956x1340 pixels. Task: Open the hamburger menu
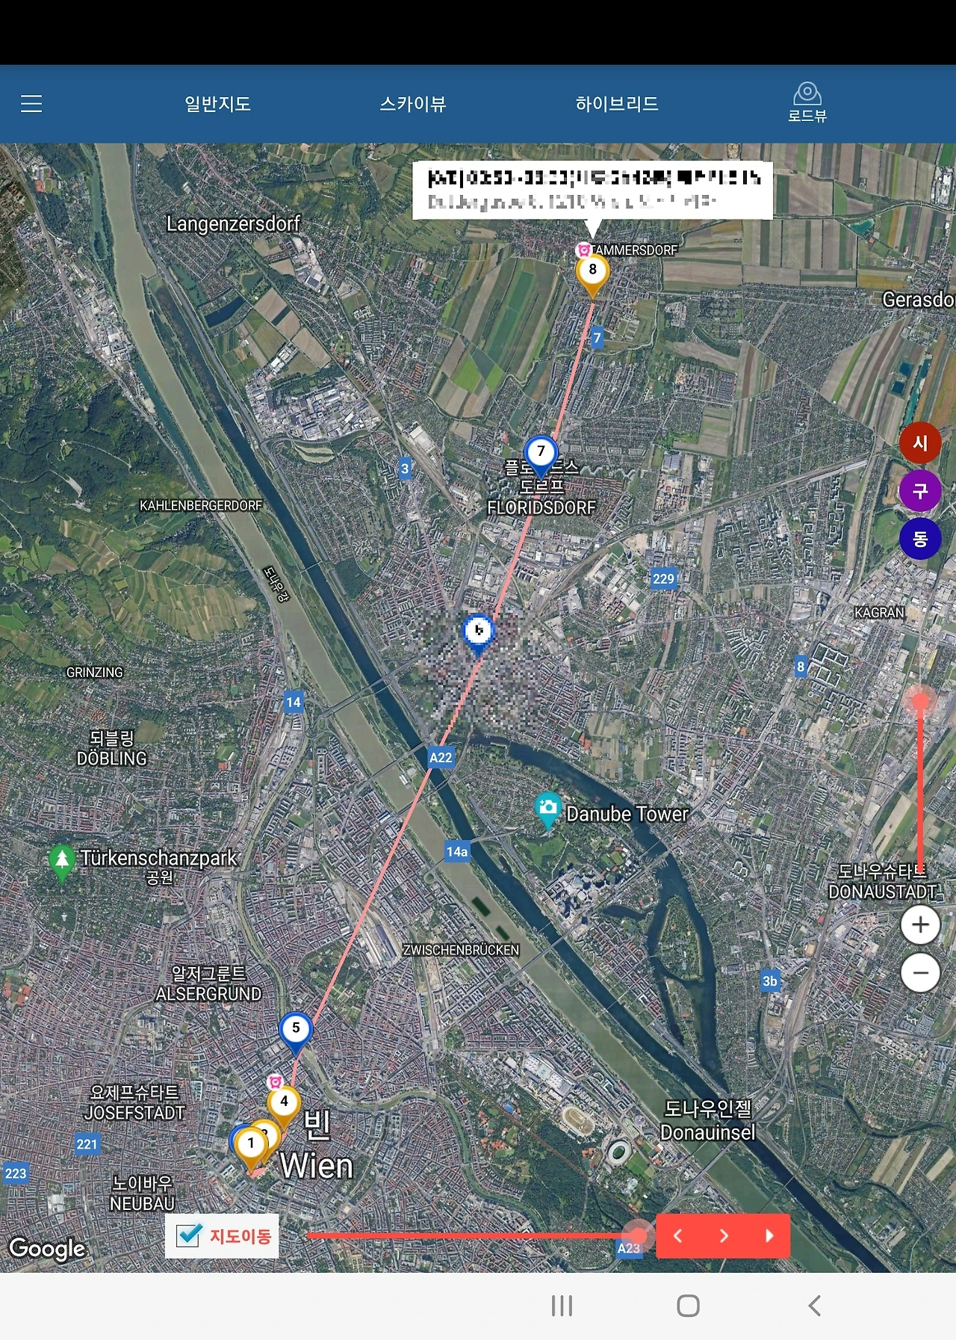[x=31, y=103]
